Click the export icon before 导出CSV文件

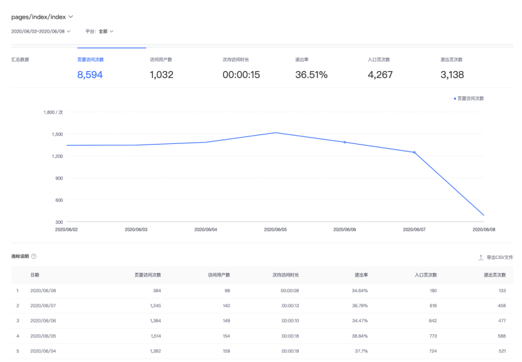click(x=481, y=258)
